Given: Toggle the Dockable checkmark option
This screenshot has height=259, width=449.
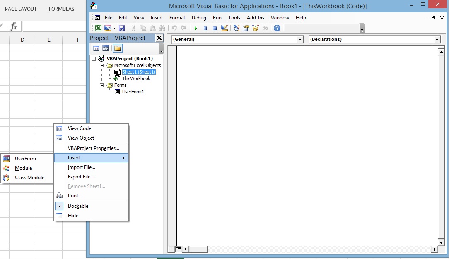Looking at the screenshot, I should 91,206.
